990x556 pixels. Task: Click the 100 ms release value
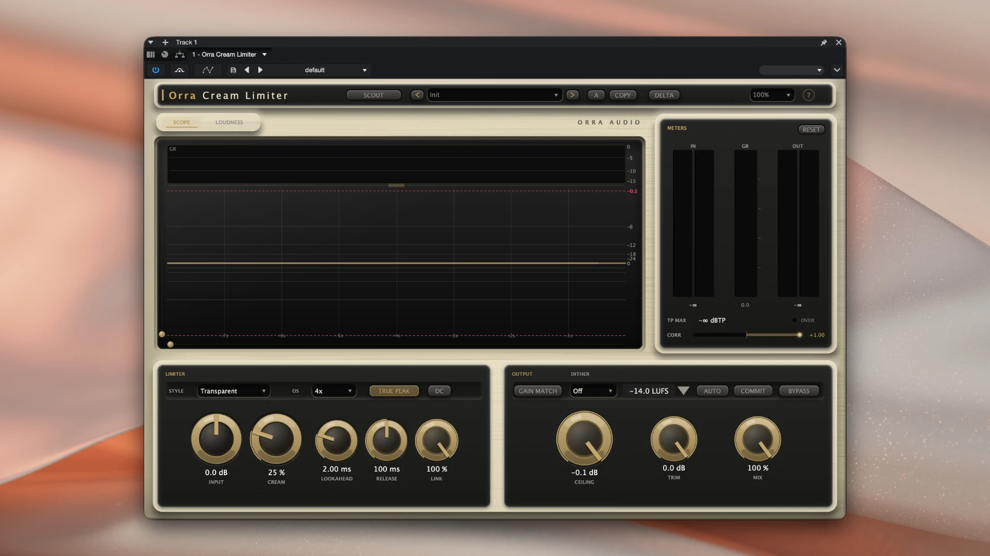[x=387, y=470]
